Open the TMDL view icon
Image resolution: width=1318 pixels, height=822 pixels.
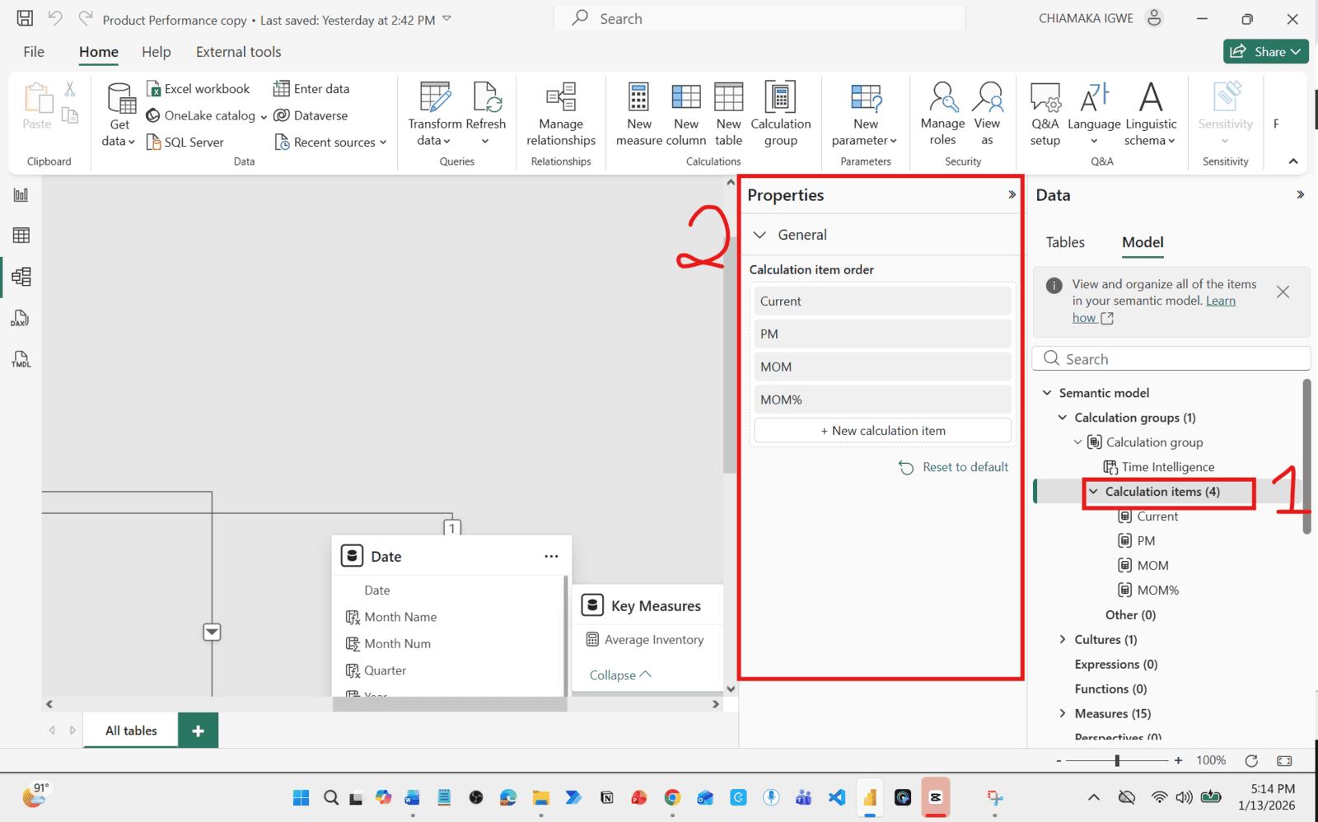tap(21, 360)
